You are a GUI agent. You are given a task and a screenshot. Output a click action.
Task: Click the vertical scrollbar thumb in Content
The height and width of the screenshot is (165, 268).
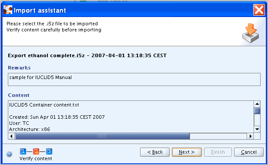[x=257, y=111]
